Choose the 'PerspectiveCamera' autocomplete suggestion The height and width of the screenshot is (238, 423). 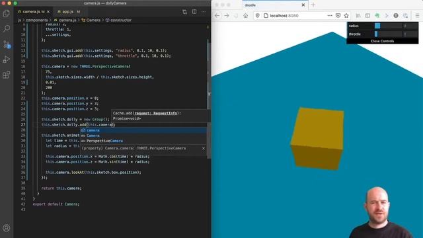pos(143,141)
